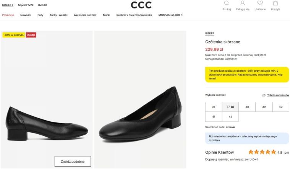Open favorites via the Ulubione heart icon
This screenshot has width=290, height=169.
point(260,3)
